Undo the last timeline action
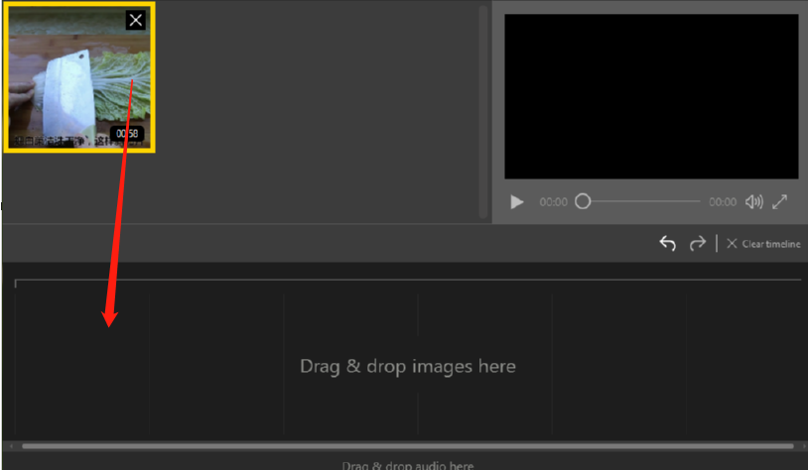Screen dimensions: 808x470 click(667, 243)
